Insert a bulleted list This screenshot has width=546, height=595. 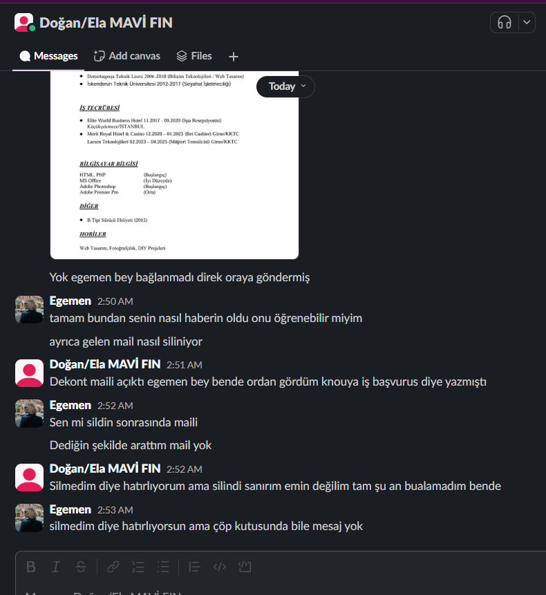tap(163, 567)
